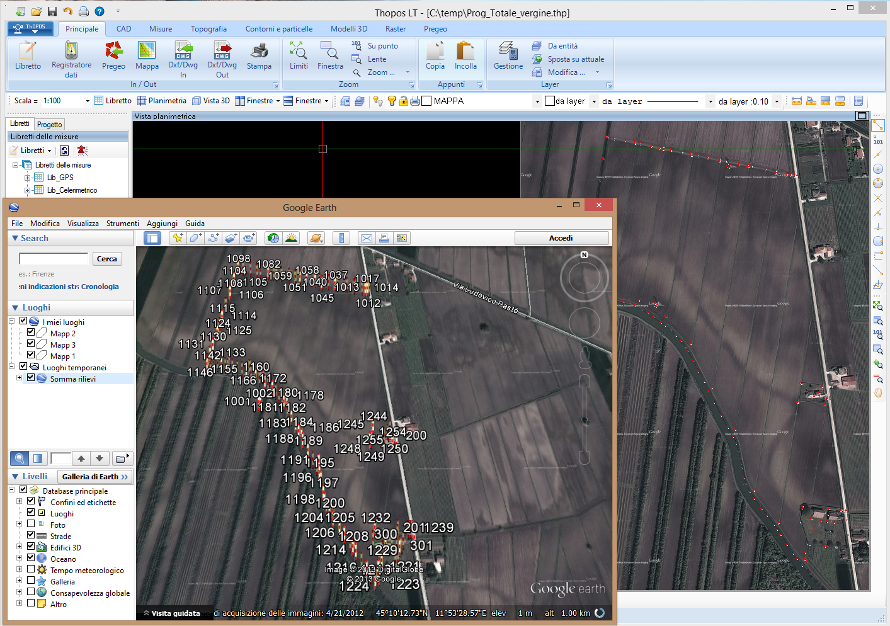Toggle Confini ed etichette layer checkbox
The width and height of the screenshot is (890, 626).
30,501
